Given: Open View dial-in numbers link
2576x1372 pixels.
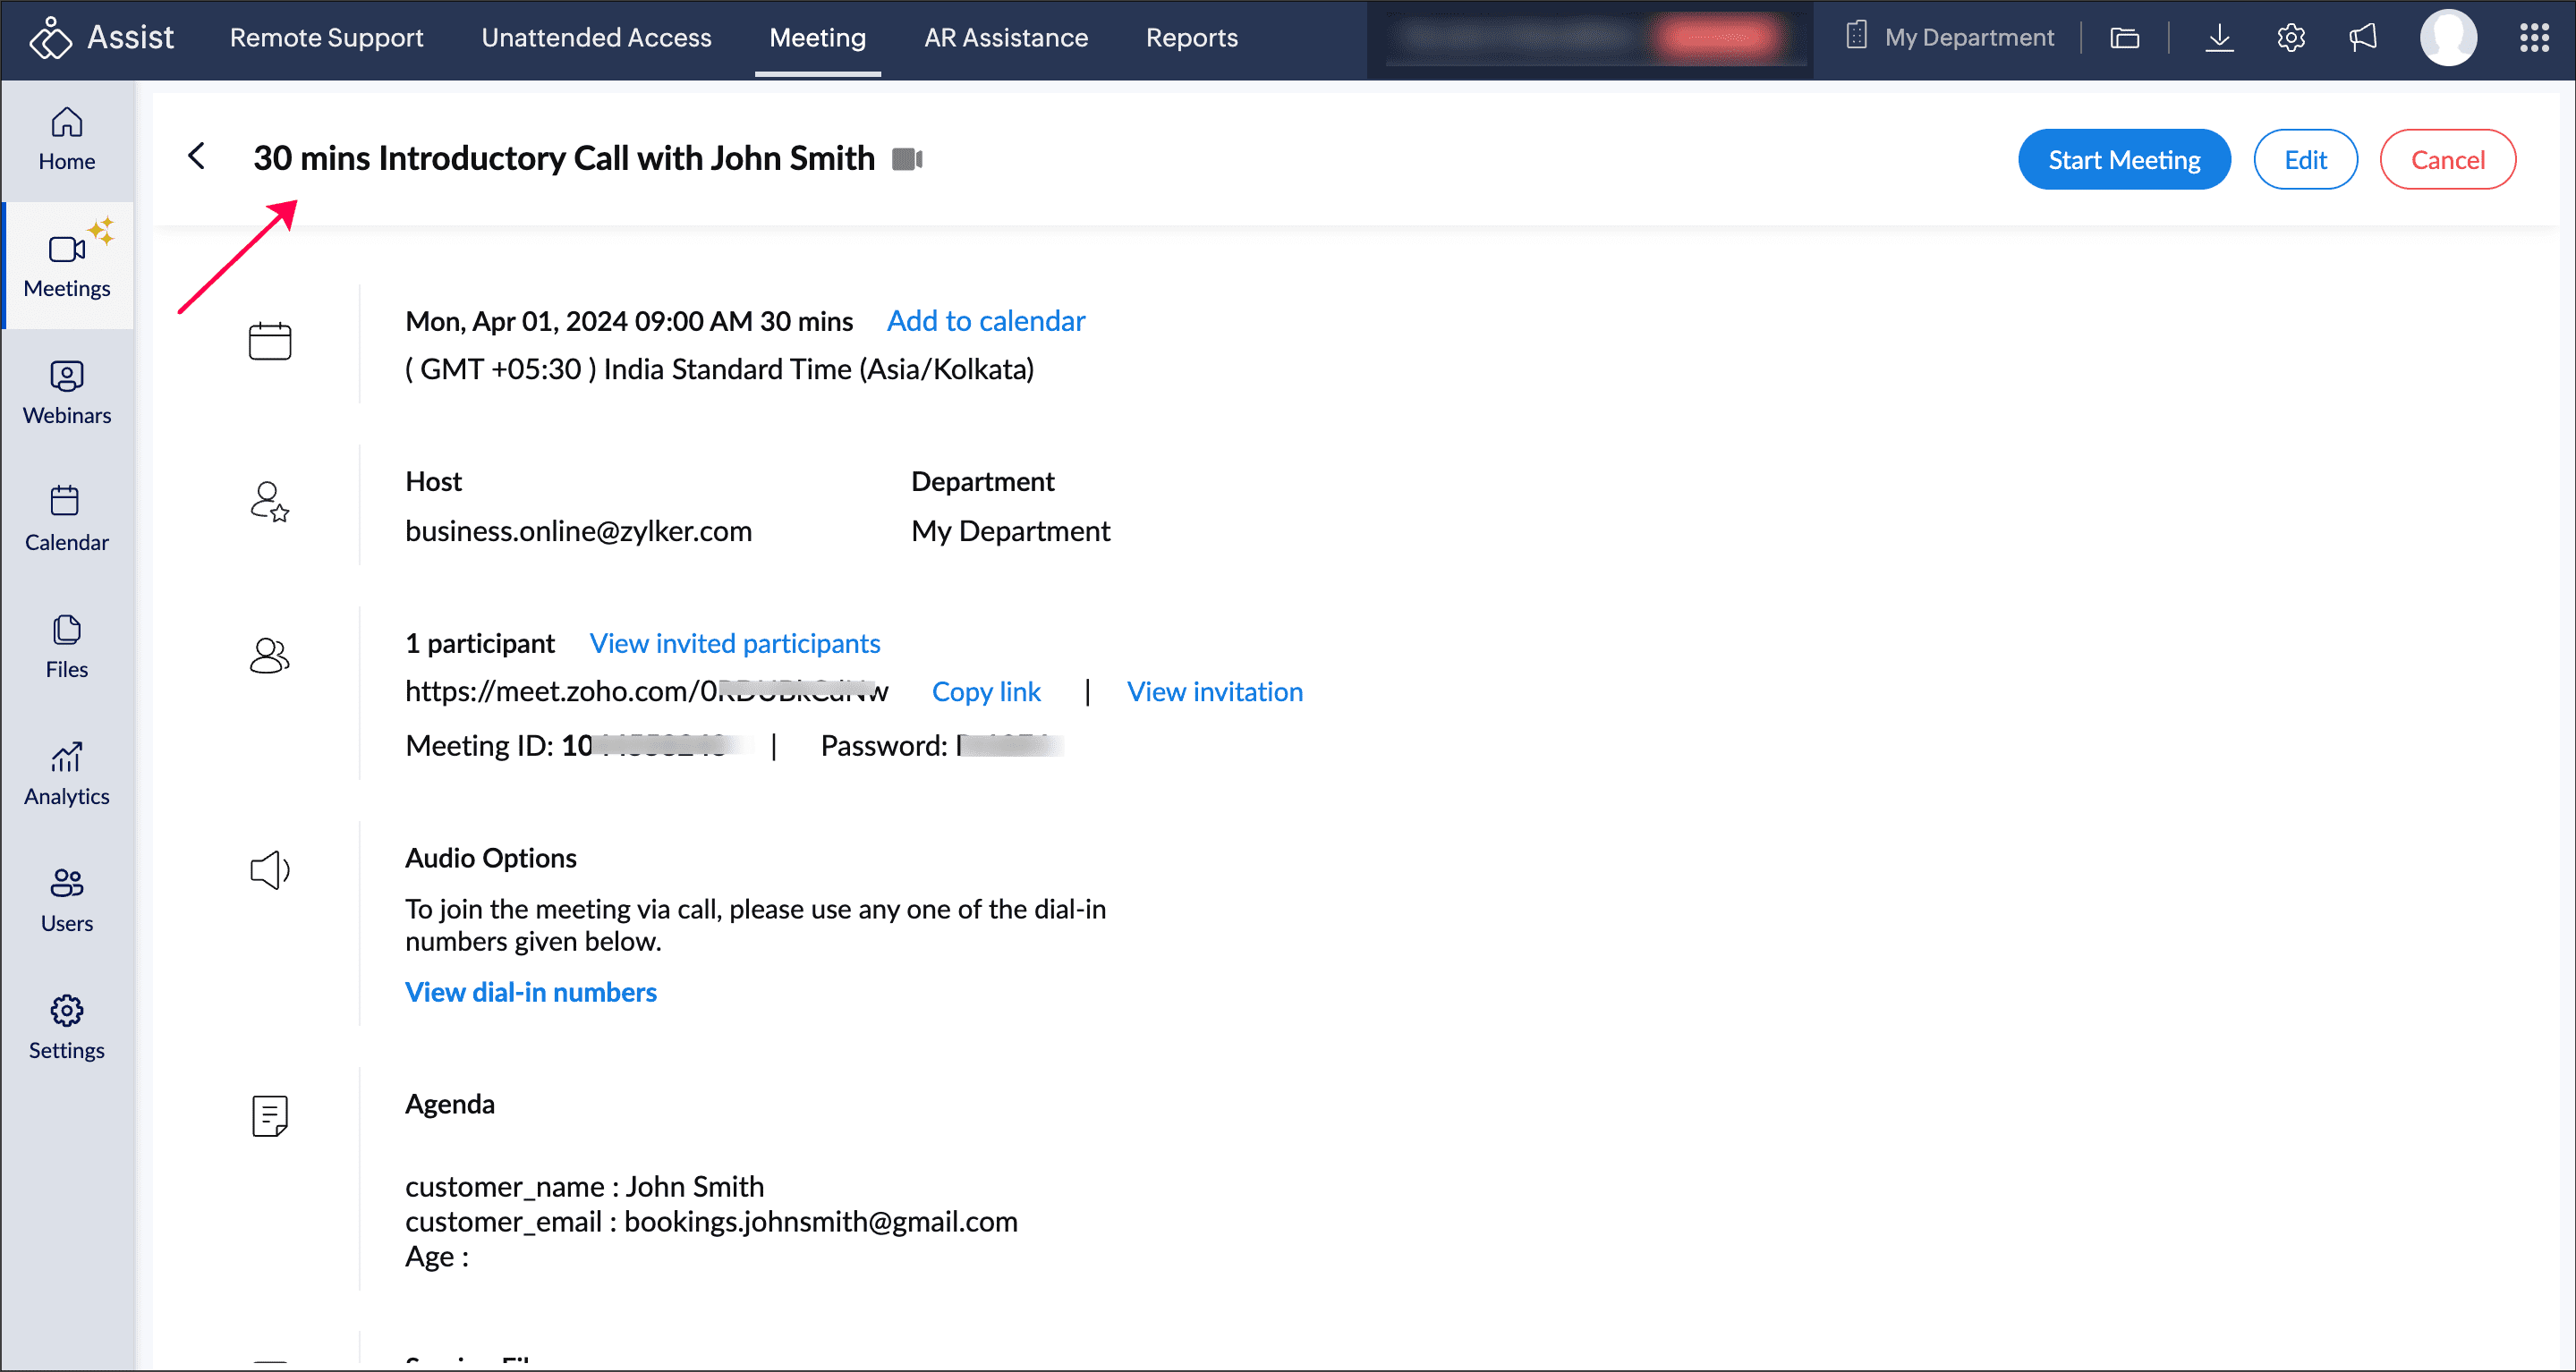Looking at the screenshot, I should [x=530, y=992].
